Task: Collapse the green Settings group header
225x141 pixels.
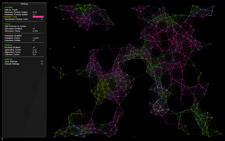Action: click(8, 59)
